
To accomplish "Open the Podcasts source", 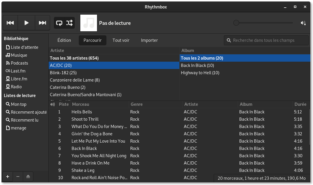I will [18, 63].
